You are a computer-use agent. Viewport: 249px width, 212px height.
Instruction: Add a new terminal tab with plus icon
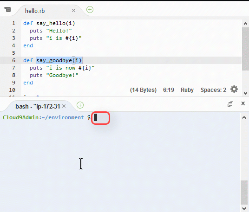80,105
